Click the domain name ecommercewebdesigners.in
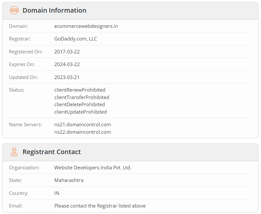 (x=86, y=26)
